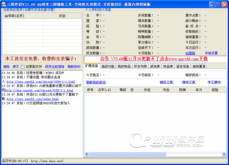Click 刷新我的武将 link
Viewport: 229px width, 165px height.
coord(96,82)
